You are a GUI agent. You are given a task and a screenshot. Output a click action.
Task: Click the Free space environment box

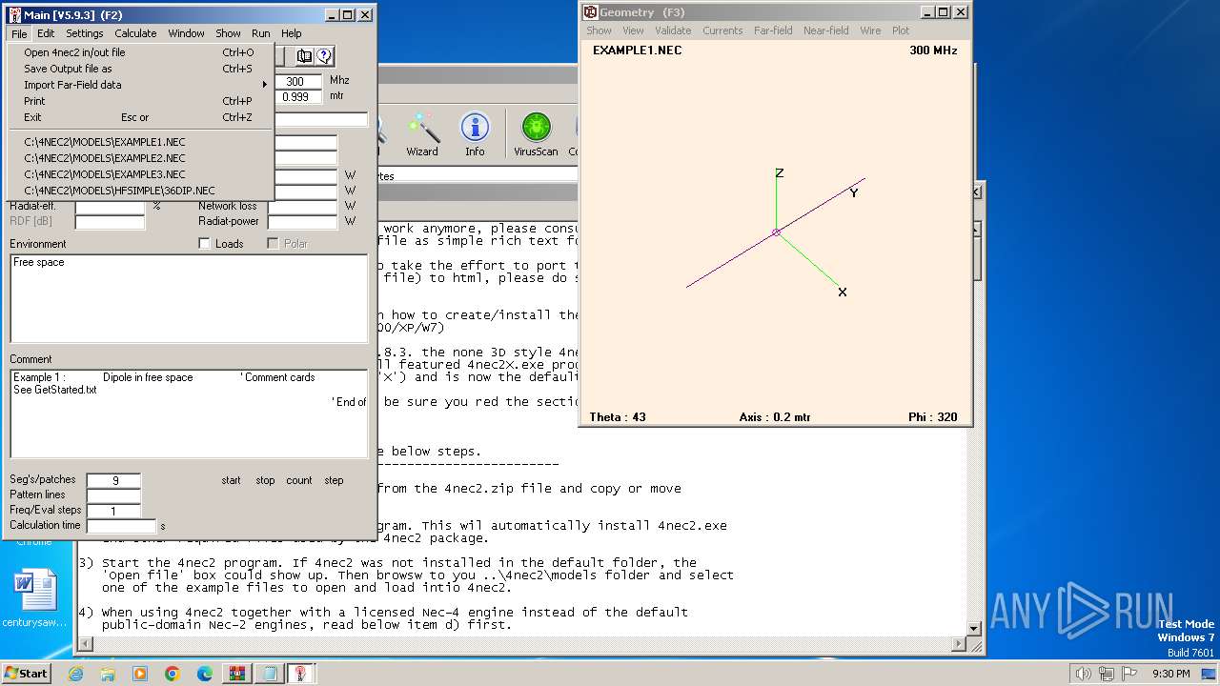189,298
